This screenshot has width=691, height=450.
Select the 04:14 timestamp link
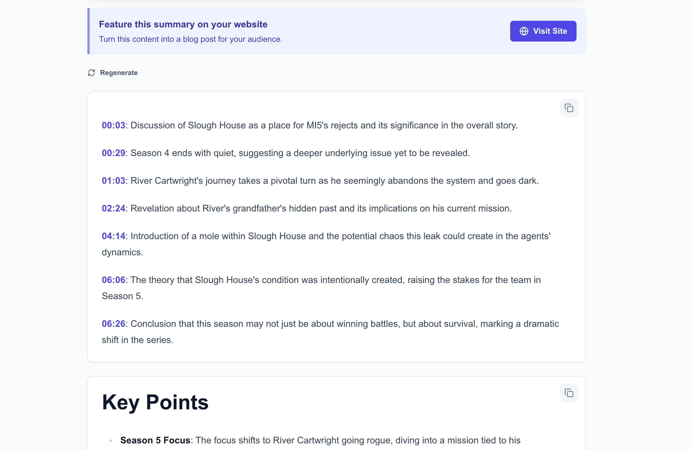pyautogui.click(x=113, y=236)
